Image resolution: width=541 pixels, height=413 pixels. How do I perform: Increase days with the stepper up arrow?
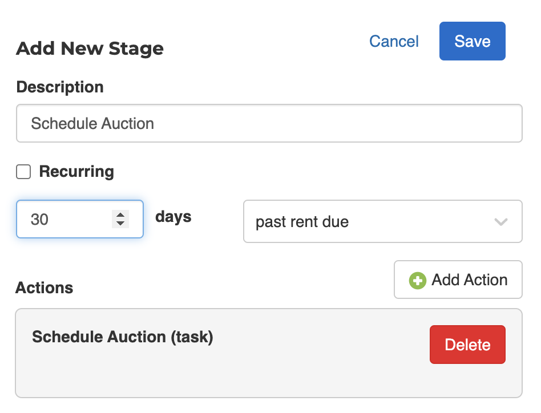(120, 214)
